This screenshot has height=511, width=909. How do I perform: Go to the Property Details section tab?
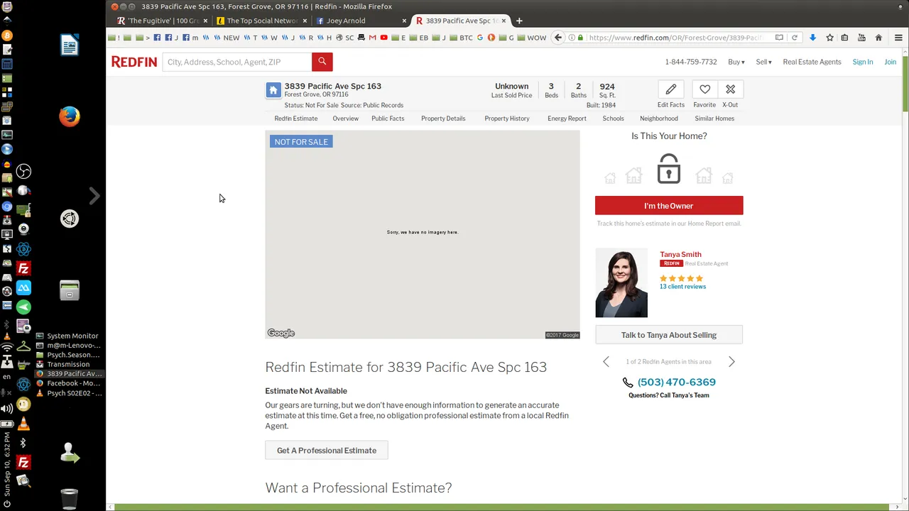(443, 119)
